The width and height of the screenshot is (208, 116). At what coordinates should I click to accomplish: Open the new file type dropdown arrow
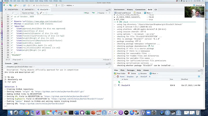(7, 5)
